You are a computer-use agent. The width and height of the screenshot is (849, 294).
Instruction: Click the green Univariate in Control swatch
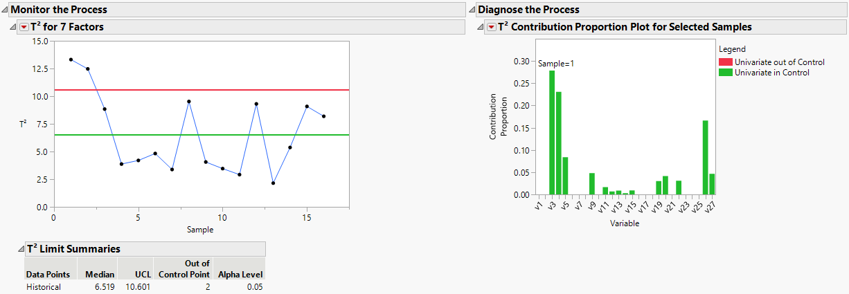pos(725,72)
